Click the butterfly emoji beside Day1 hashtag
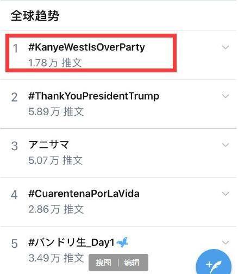This screenshot has height=274, width=238. coord(122,242)
